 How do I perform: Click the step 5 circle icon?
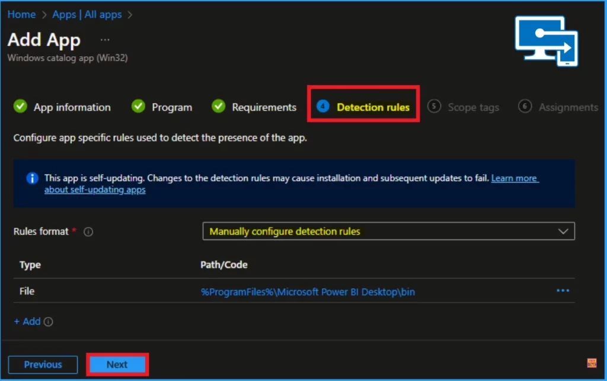point(434,106)
